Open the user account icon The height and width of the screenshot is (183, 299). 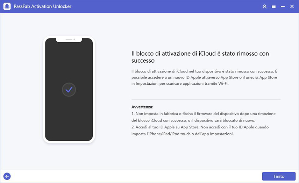264,6
